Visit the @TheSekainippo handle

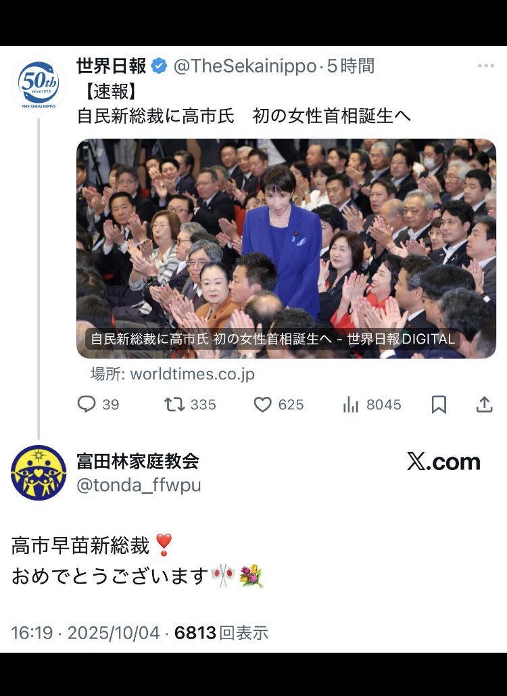(245, 66)
